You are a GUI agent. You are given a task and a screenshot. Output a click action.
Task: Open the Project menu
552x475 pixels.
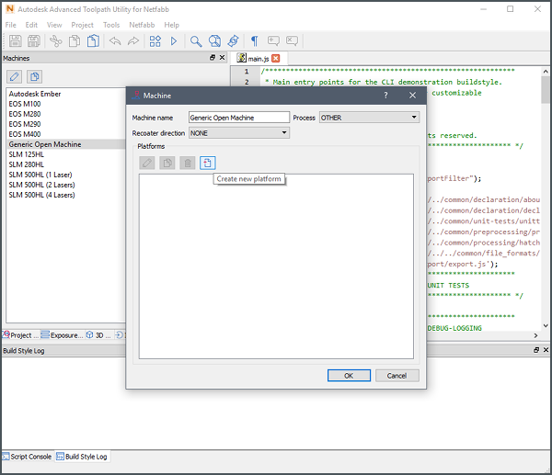[x=83, y=25]
